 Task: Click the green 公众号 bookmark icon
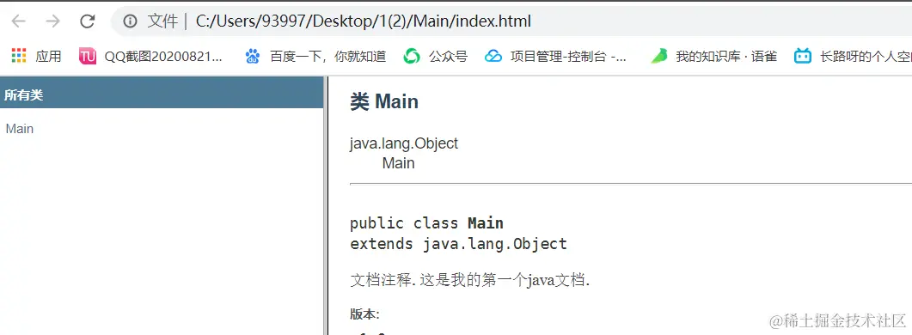point(412,56)
